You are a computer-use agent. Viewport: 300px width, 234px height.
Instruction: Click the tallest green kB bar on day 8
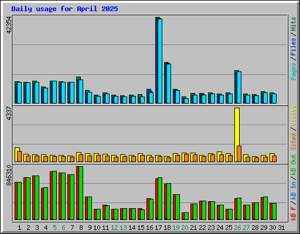pos(81,193)
